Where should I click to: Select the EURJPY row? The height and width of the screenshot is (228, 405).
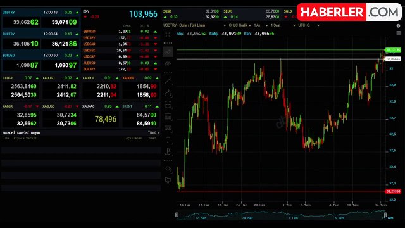(x=120, y=69)
